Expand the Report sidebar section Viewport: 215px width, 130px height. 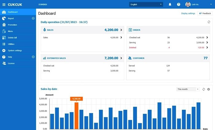[33, 18]
